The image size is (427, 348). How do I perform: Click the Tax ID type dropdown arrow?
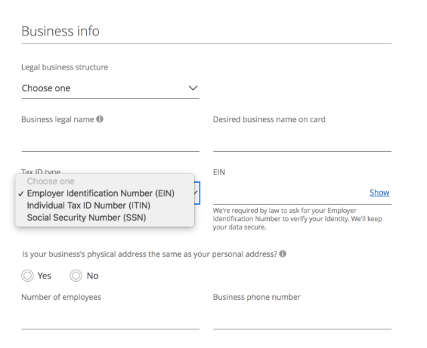pos(196,193)
